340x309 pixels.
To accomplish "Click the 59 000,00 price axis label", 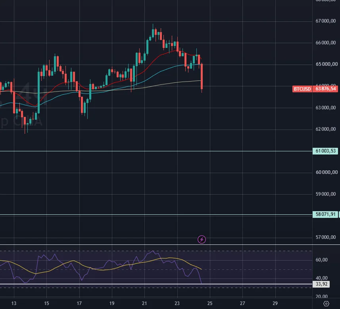I will [325, 194].
